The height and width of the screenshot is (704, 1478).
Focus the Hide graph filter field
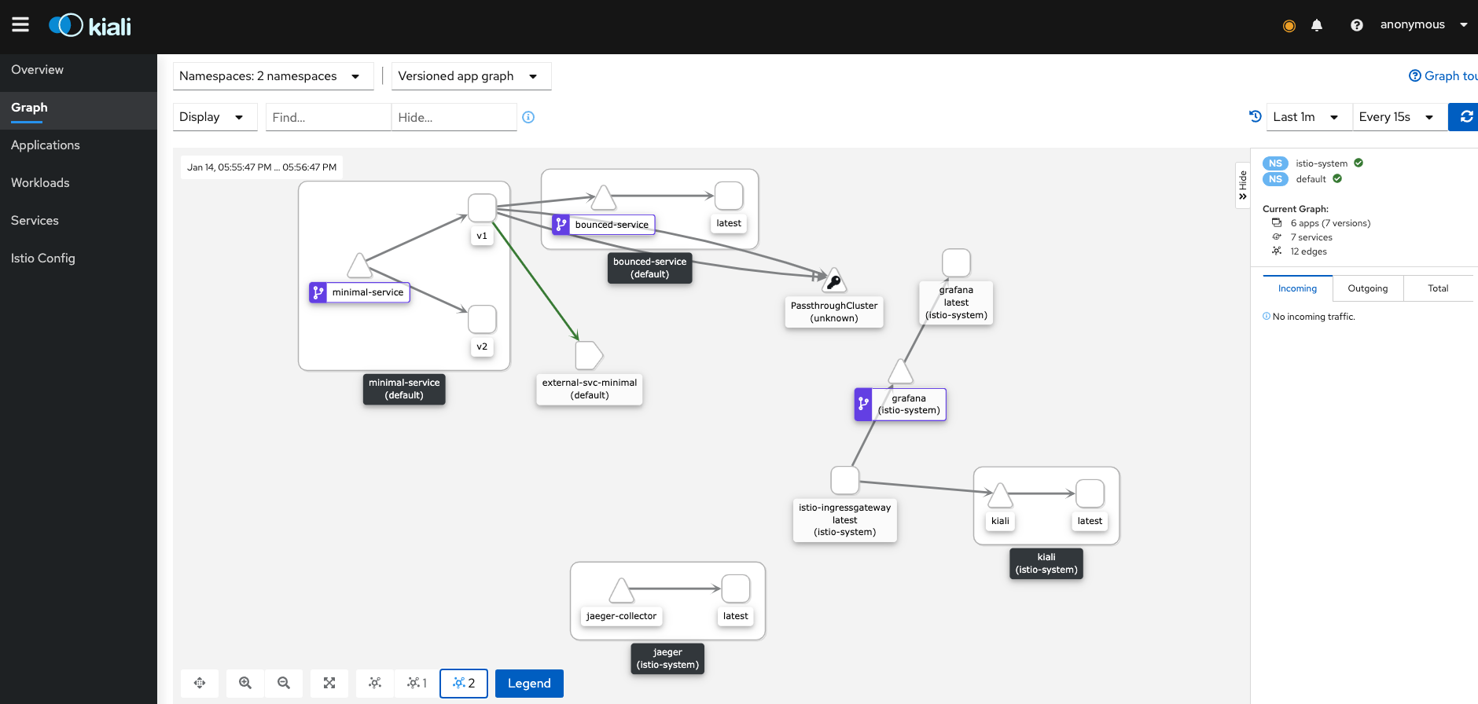click(454, 117)
